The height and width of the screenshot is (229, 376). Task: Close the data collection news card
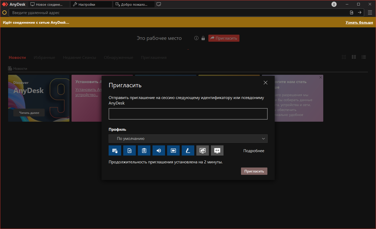pos(321,77)
